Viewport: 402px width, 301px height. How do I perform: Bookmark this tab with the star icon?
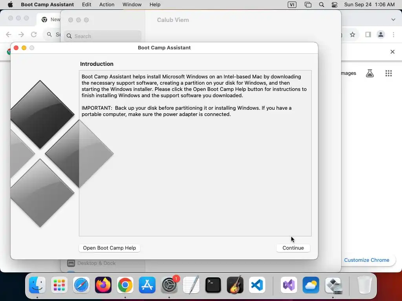tap(353, 34)
